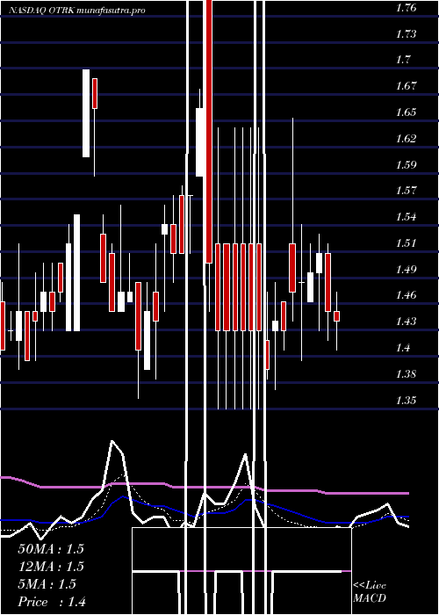Click the 1.62 price level label
The height and width of the screenshot is (615, 439).
406,139
